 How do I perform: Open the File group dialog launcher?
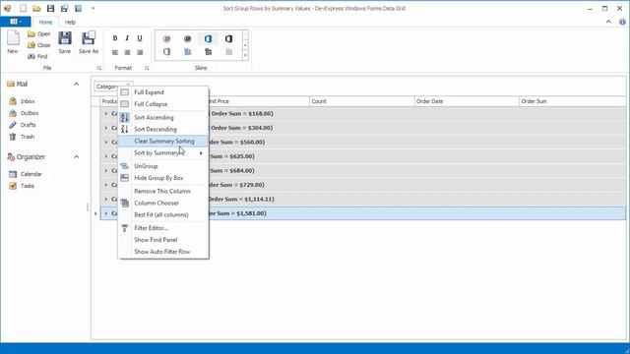(98, 68)
